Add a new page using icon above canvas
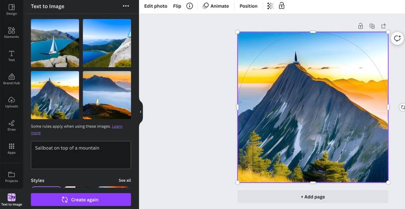This screenshot has width=405, height=209. (x=383, y=26)
